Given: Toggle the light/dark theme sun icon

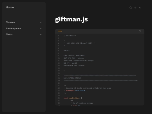Looking at the screenshot, I should (135, 8).
